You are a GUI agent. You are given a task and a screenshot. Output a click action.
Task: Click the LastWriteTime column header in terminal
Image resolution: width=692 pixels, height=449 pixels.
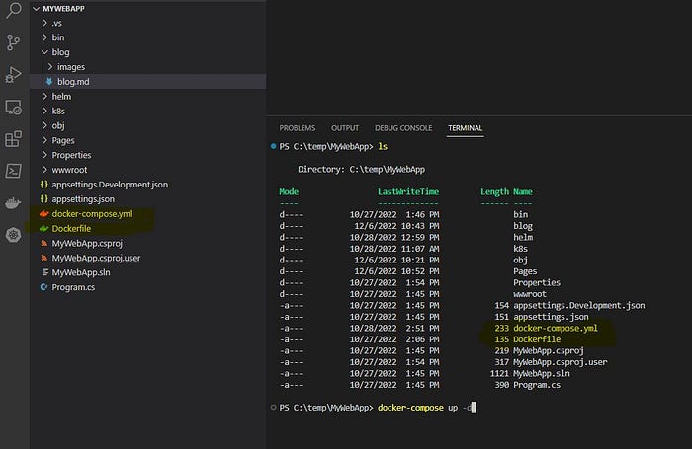(408, 191)
